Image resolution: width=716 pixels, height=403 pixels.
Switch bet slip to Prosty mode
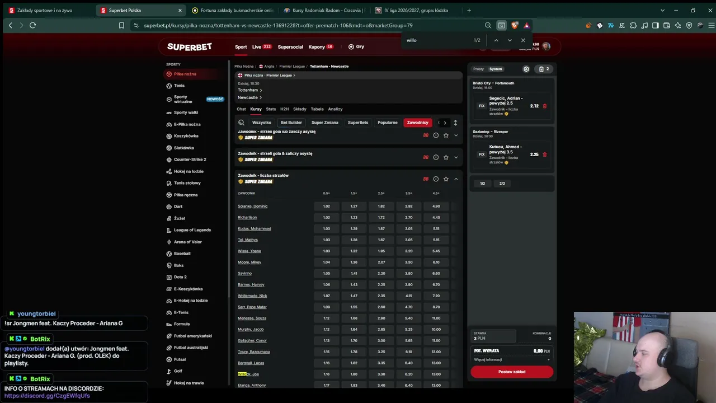(478, 69)
